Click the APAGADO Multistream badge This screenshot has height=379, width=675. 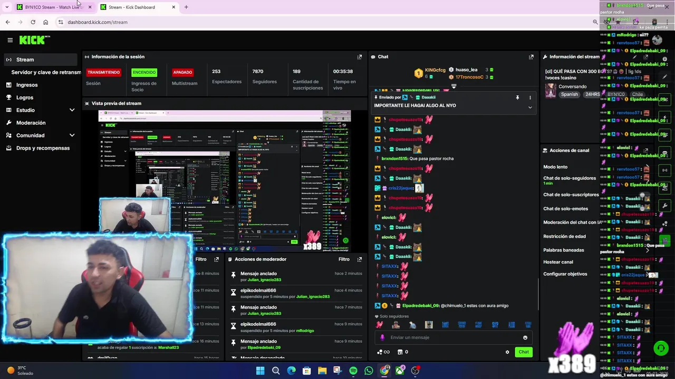click(182, 72)
